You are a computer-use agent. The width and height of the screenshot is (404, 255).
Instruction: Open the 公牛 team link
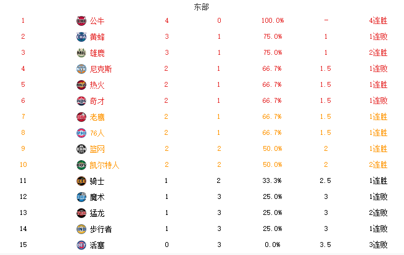[x=97, y=21]
